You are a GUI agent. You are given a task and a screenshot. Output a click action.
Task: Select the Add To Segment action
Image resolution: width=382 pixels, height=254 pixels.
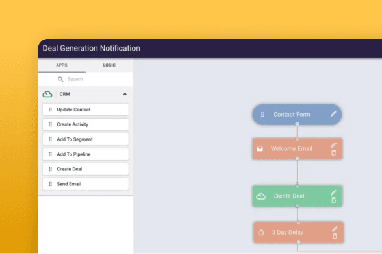coord(86,139)
